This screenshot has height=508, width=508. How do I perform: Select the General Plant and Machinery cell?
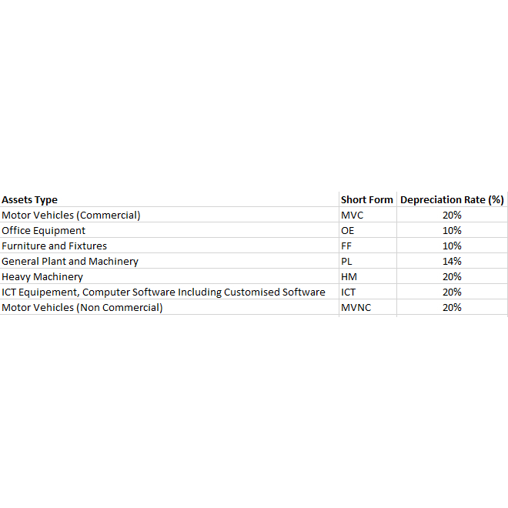(70, 262)
